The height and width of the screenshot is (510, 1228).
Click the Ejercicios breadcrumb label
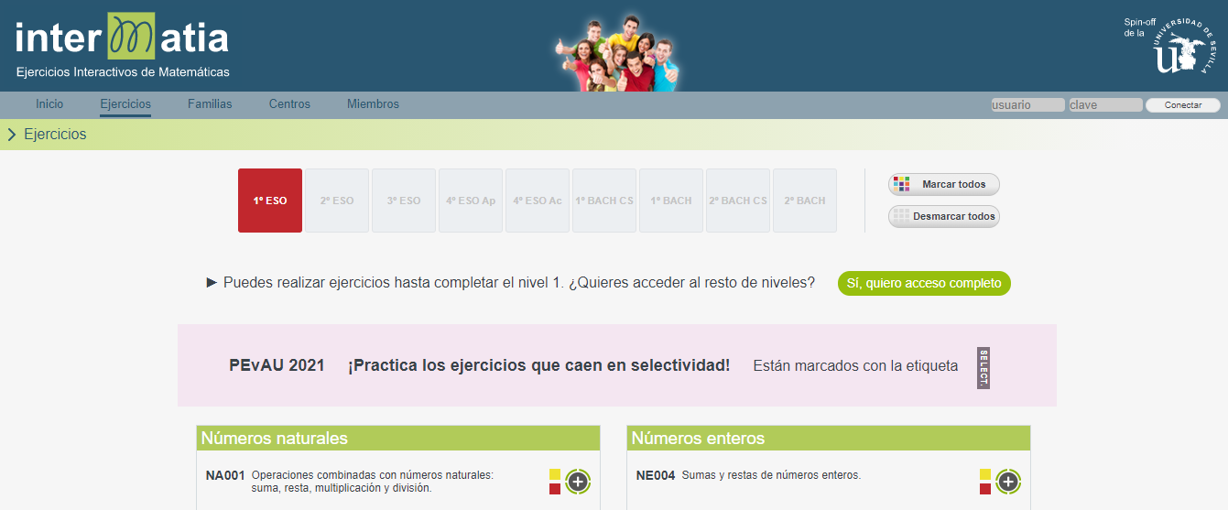coord(55,135)
